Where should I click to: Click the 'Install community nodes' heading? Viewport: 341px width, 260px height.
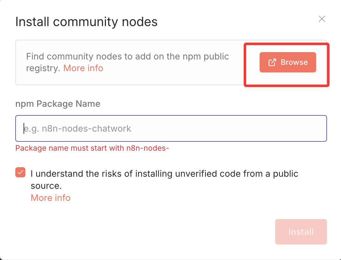coord(87,22)
